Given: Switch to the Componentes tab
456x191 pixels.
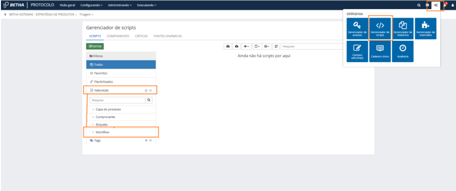Looking at the screenshot, I should click(117, 36).
